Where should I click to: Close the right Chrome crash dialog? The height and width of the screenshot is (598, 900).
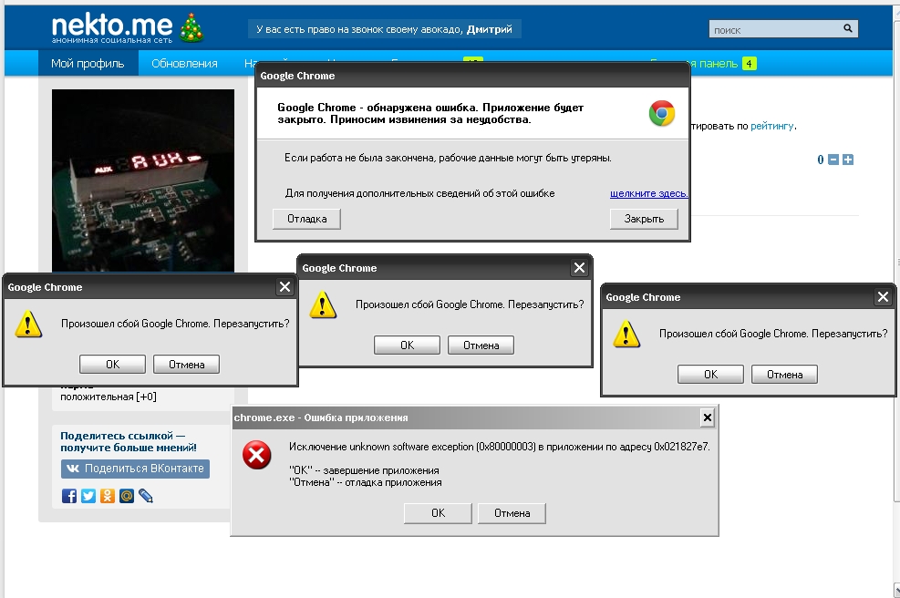(x=883, y=296)
